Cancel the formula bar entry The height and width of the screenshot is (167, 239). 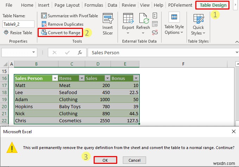pyautogui.click(x=55, y=52)
